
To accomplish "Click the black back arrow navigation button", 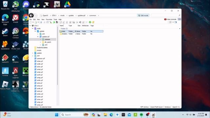I will pyautogui.click(x=31, y=15).
